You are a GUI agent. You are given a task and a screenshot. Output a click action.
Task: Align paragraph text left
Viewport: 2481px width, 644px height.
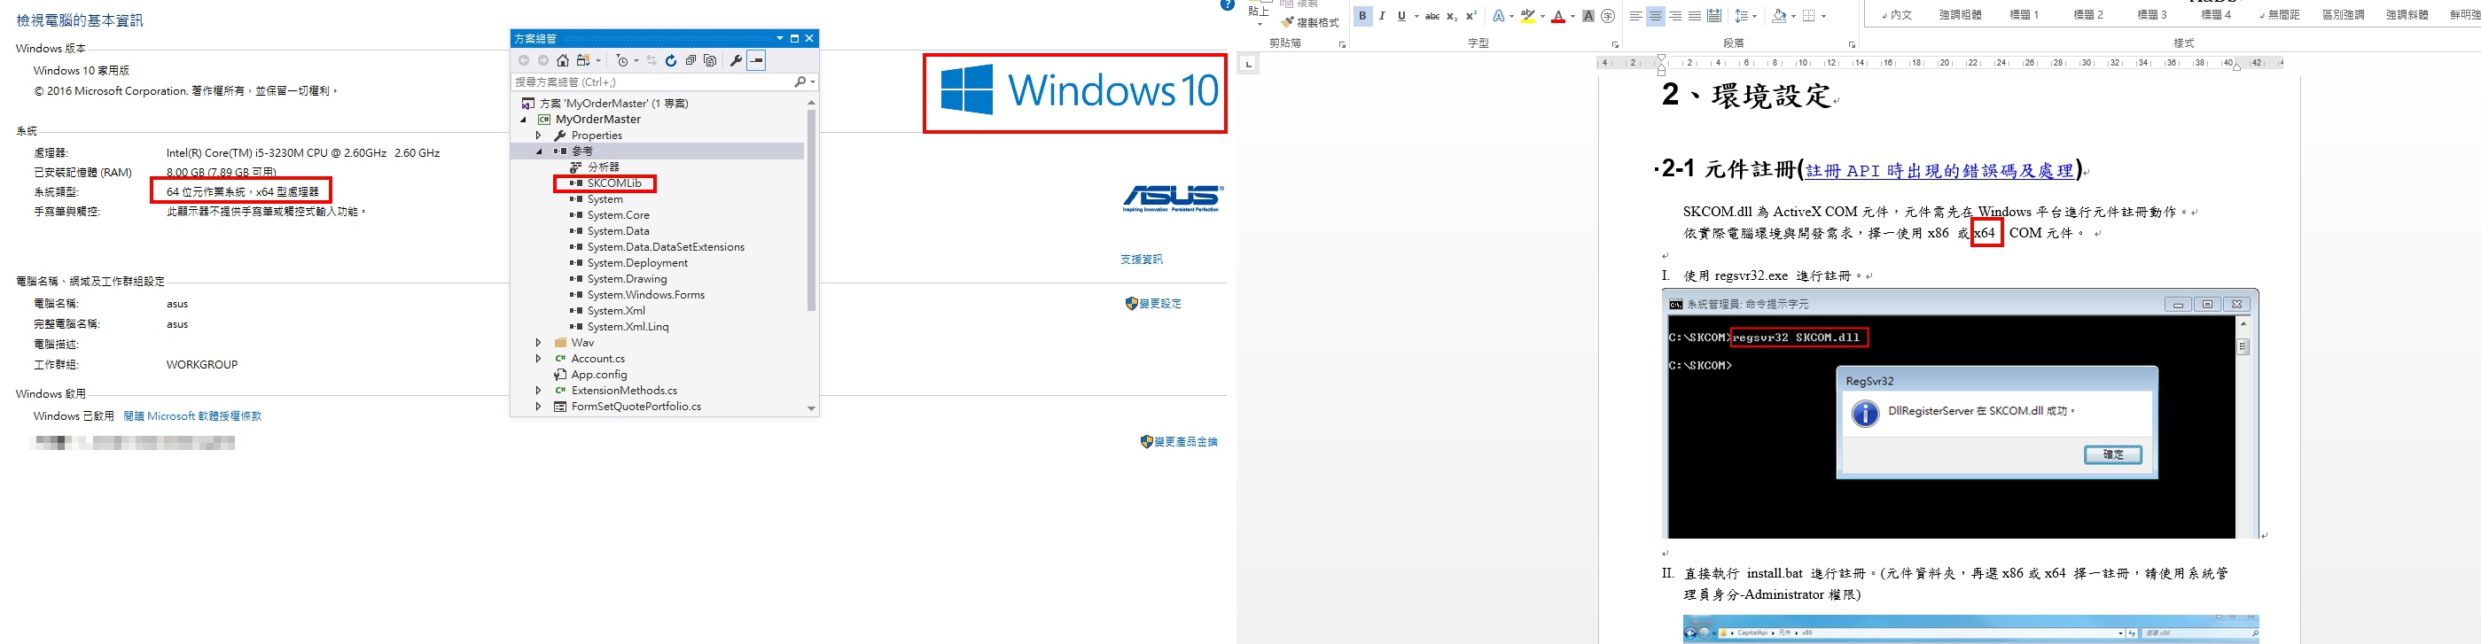coord(1635,16)
